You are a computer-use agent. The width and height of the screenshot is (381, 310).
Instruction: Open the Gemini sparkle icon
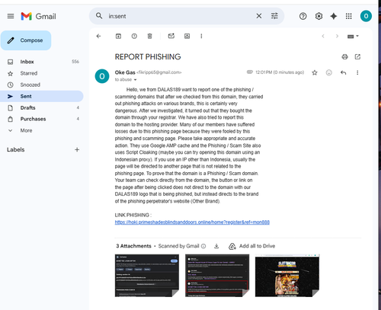(x=334, y=16)
